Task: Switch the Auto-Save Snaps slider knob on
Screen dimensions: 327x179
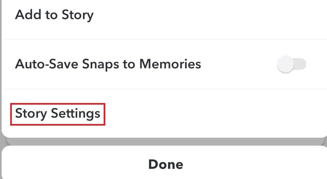Action: coord(286,64)
